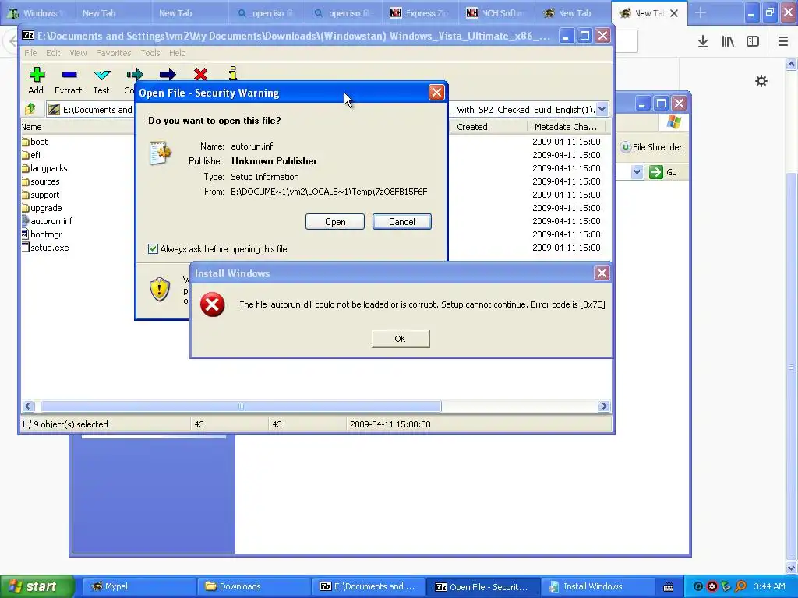
Task: Click the error icon in Install Windows dialog
Action: coord(212,304)
